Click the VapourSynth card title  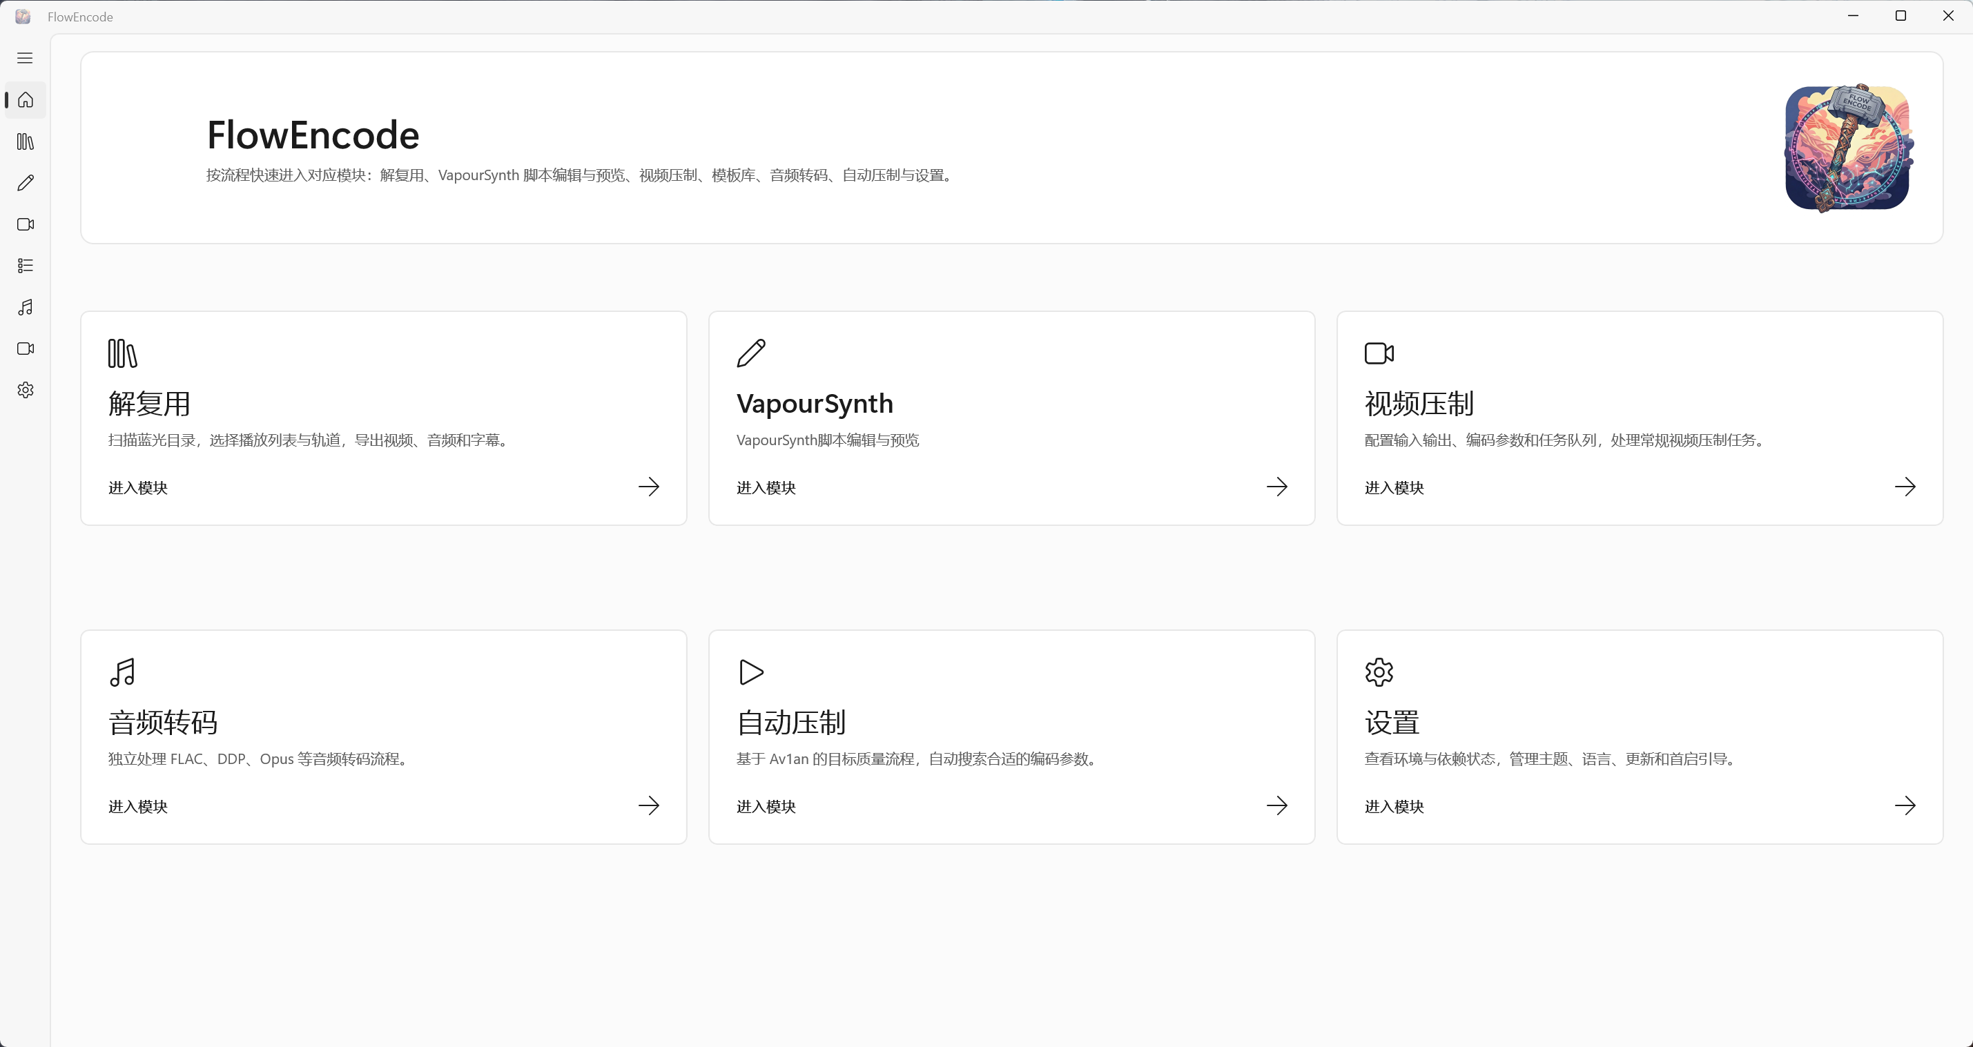tap(815, 404)
